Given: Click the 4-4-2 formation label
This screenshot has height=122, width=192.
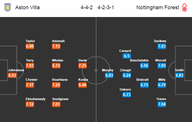Looking at the screenshot, I should tap(87, 7).
